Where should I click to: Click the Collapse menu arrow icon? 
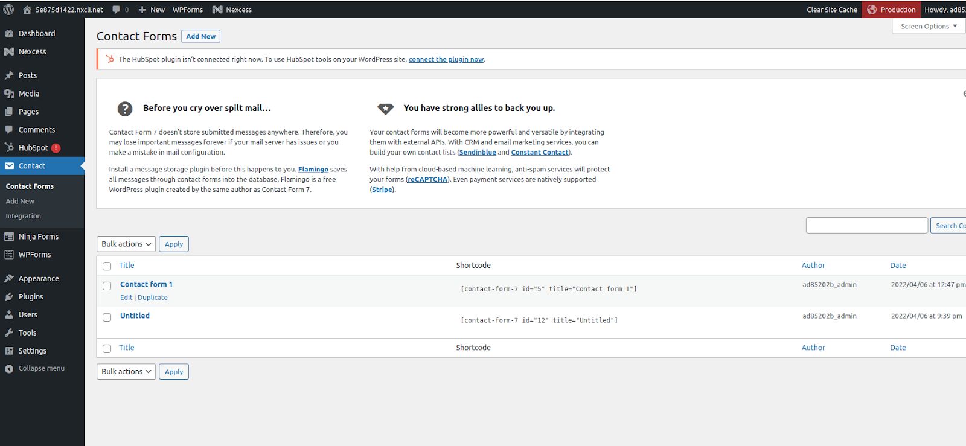[9, 369]
